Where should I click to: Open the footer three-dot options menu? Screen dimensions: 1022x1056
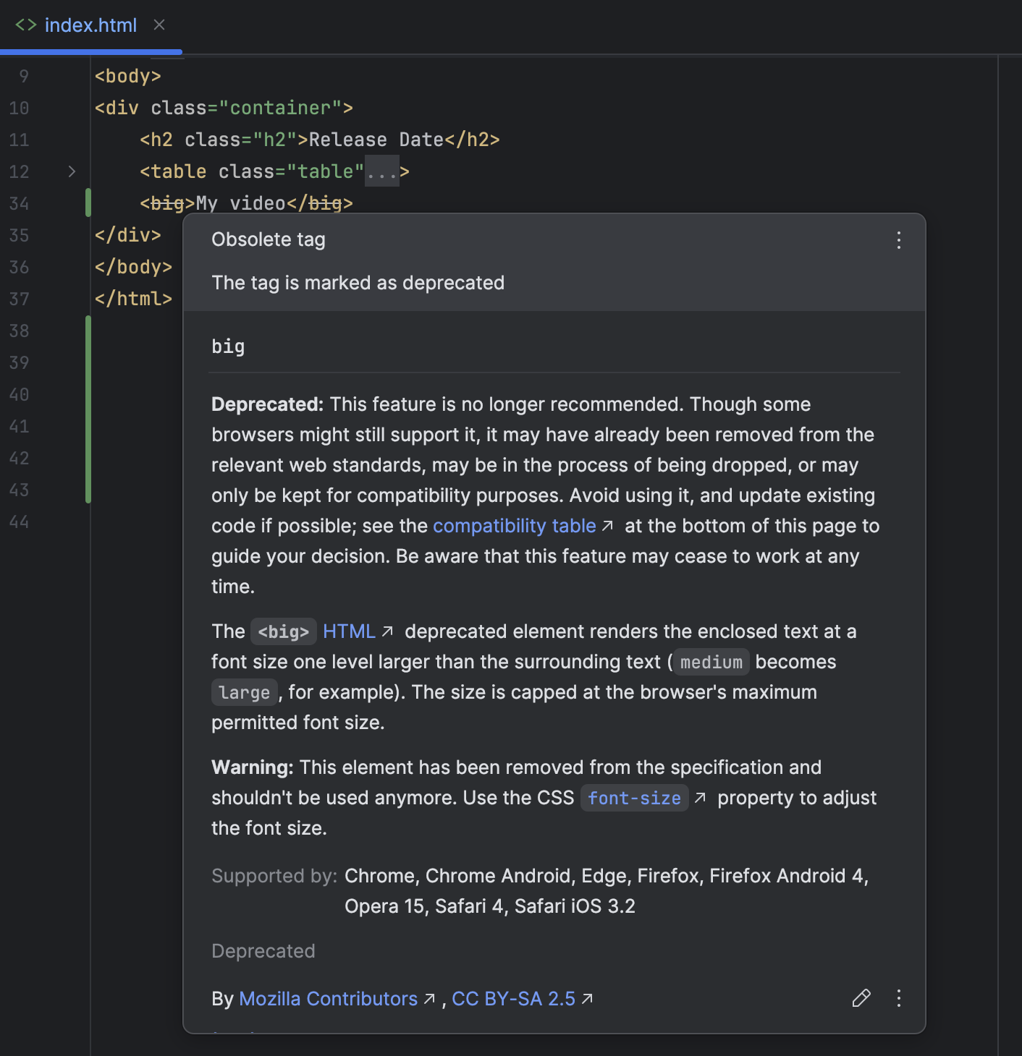point(899,998)
